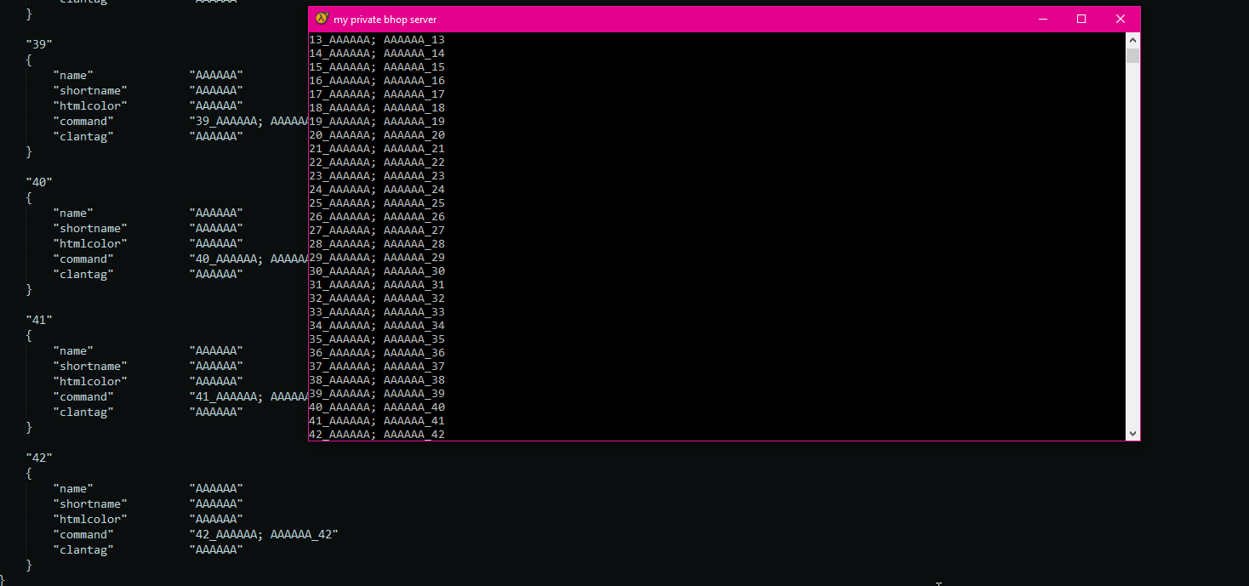Click the console line 30_AAAAAA; AAAAAA_30
The image size is (1249, 586).
(376, 270)
